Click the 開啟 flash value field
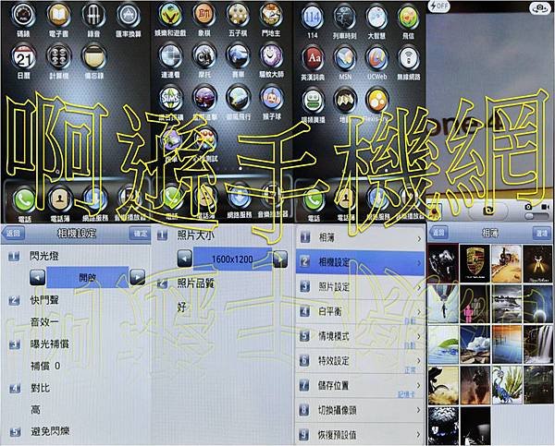The width and height of the screenshot is (555, 446). [x=88, y=277]
